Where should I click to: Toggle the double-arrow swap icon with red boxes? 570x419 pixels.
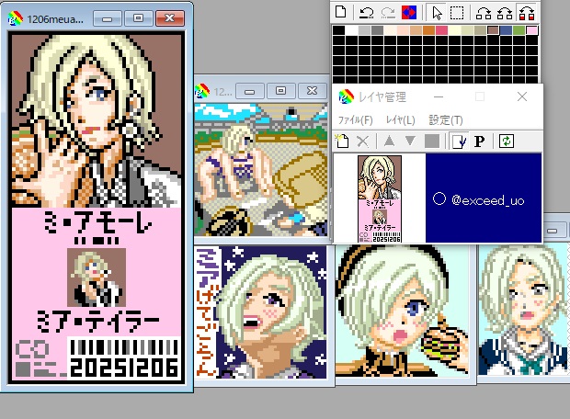527,13
